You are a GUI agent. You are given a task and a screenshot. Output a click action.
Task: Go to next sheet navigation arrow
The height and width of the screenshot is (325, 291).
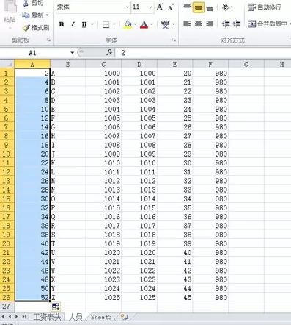[x=17, y=317]
